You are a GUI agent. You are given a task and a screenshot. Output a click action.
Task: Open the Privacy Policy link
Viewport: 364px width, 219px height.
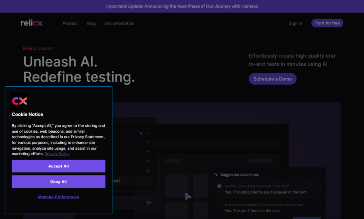click(x=57, y=154)
